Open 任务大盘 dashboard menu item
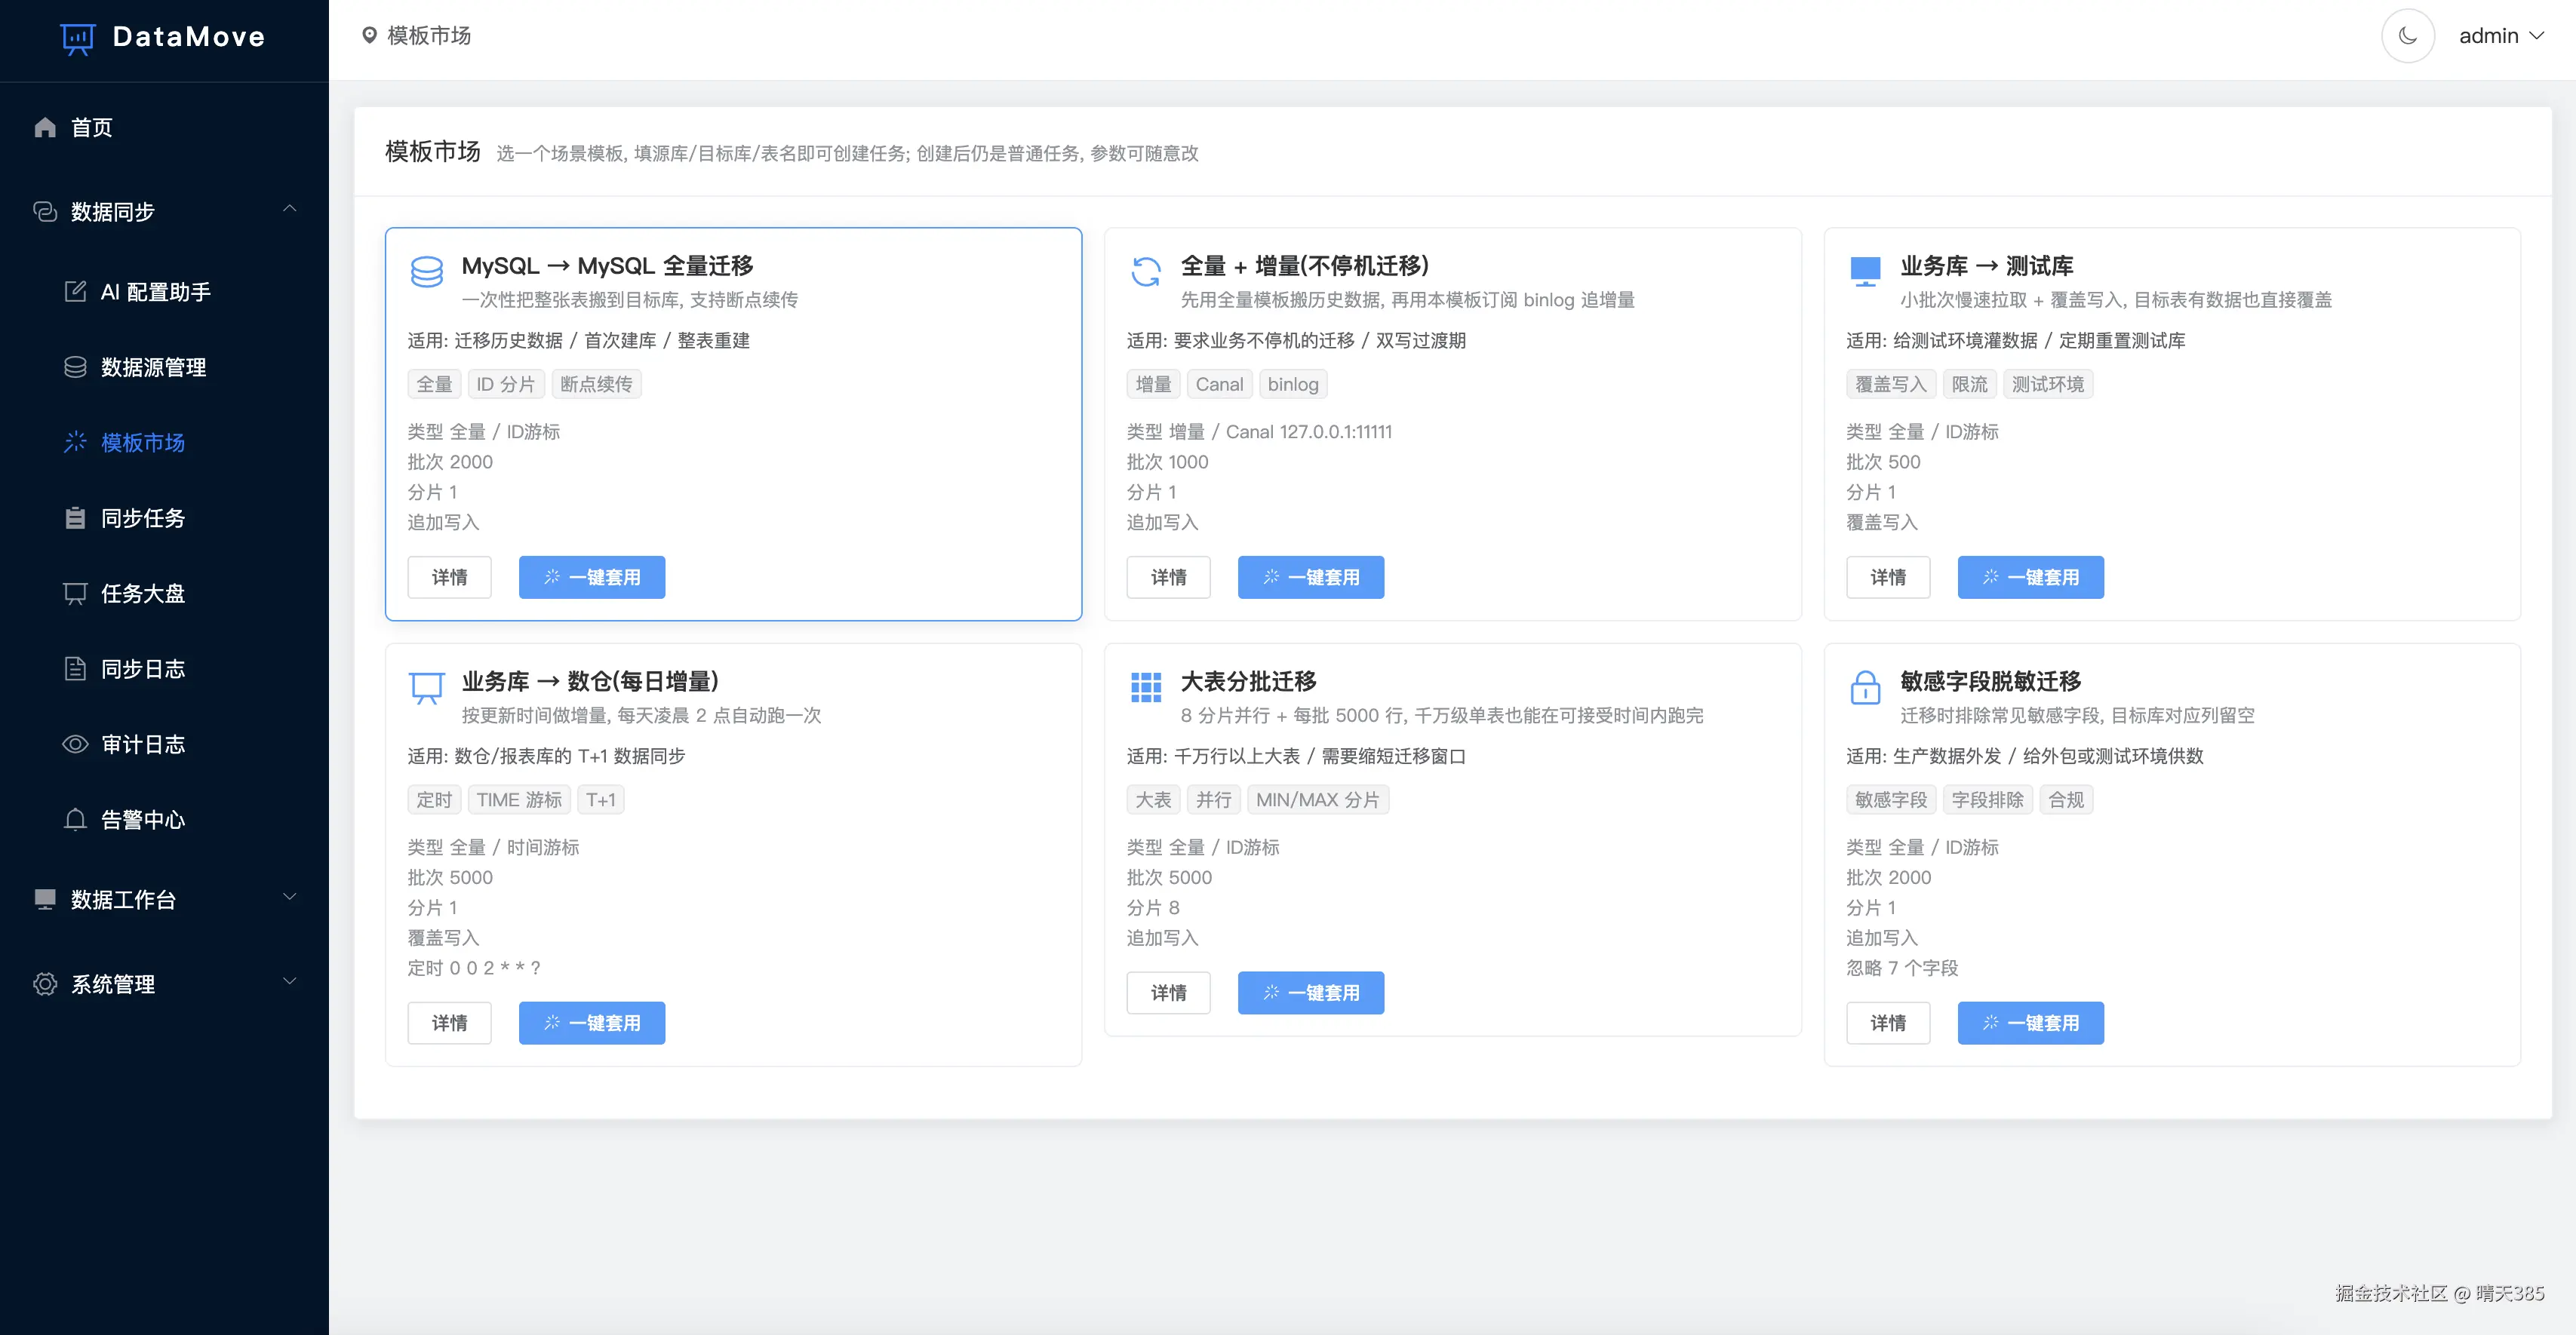The height and width of the screenshot is (1335, 2576). pos(164,594)
